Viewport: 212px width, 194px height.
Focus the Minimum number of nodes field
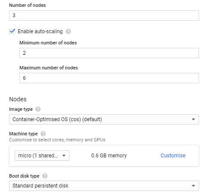(109, 53)
